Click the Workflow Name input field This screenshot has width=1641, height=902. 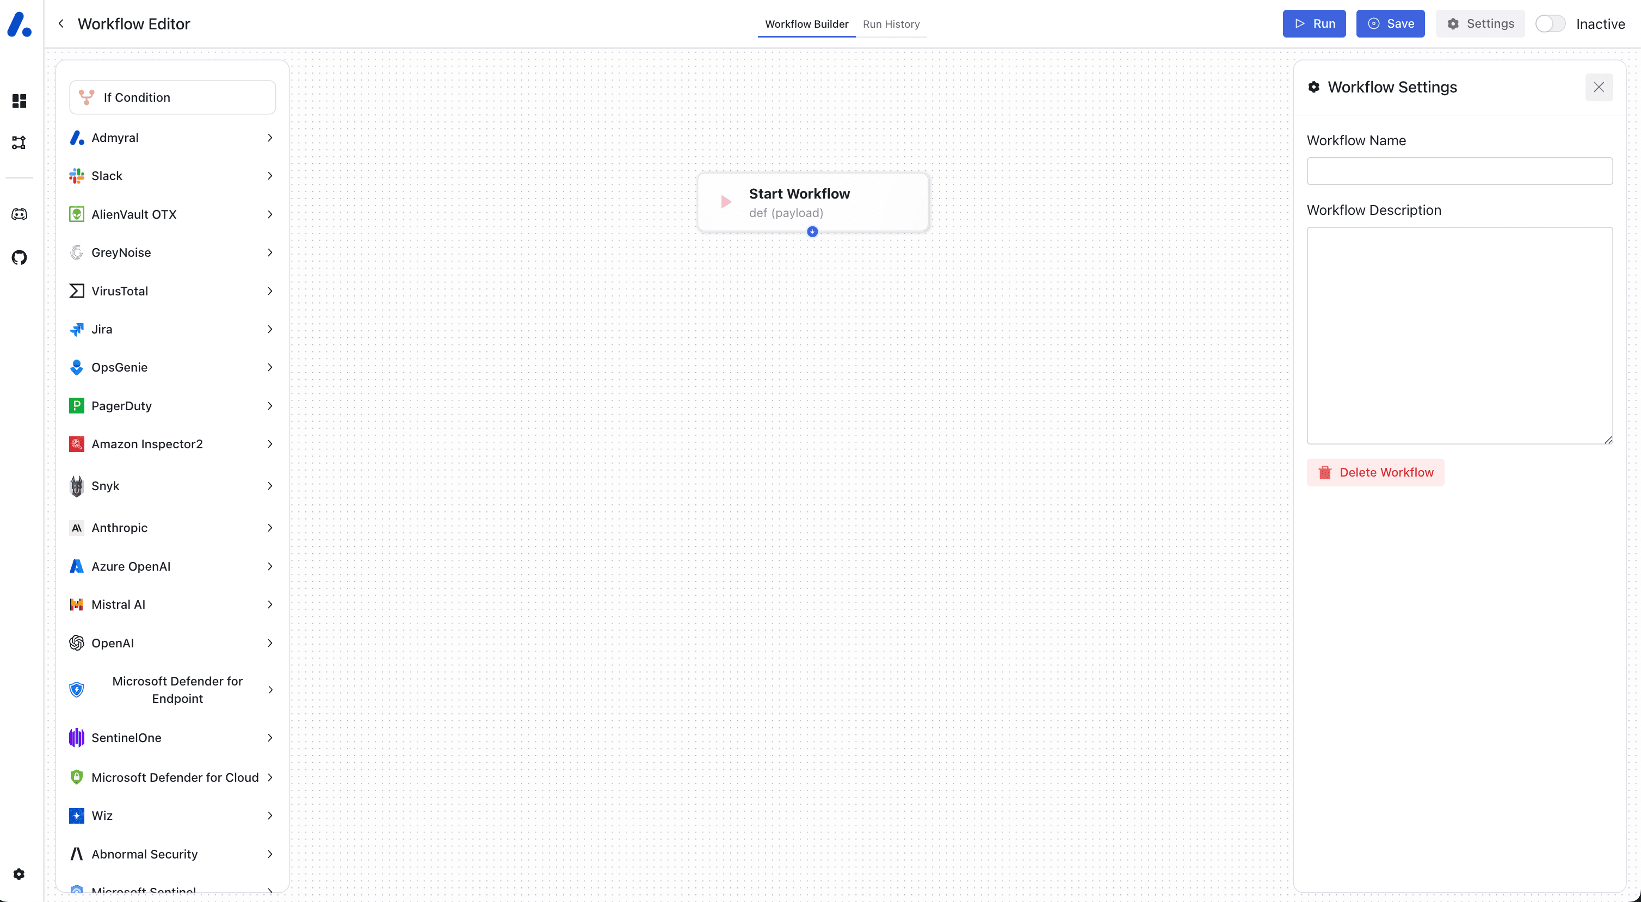tap(1461, 171)
